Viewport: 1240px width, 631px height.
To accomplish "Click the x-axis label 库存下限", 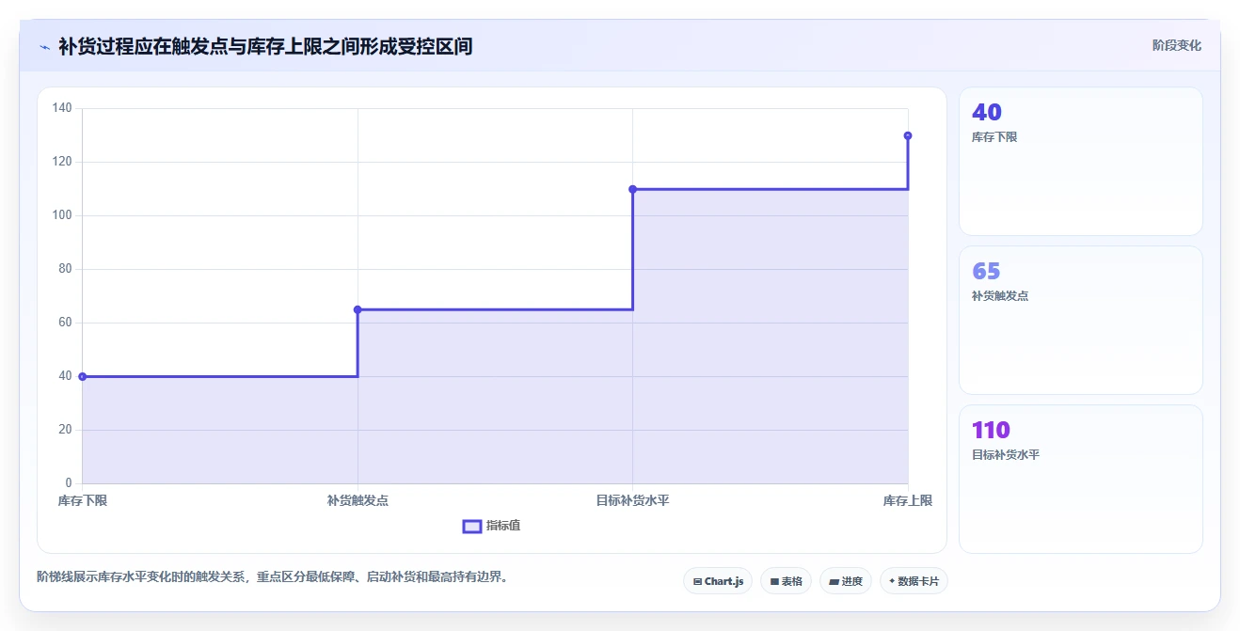I will tap(83, 501).
